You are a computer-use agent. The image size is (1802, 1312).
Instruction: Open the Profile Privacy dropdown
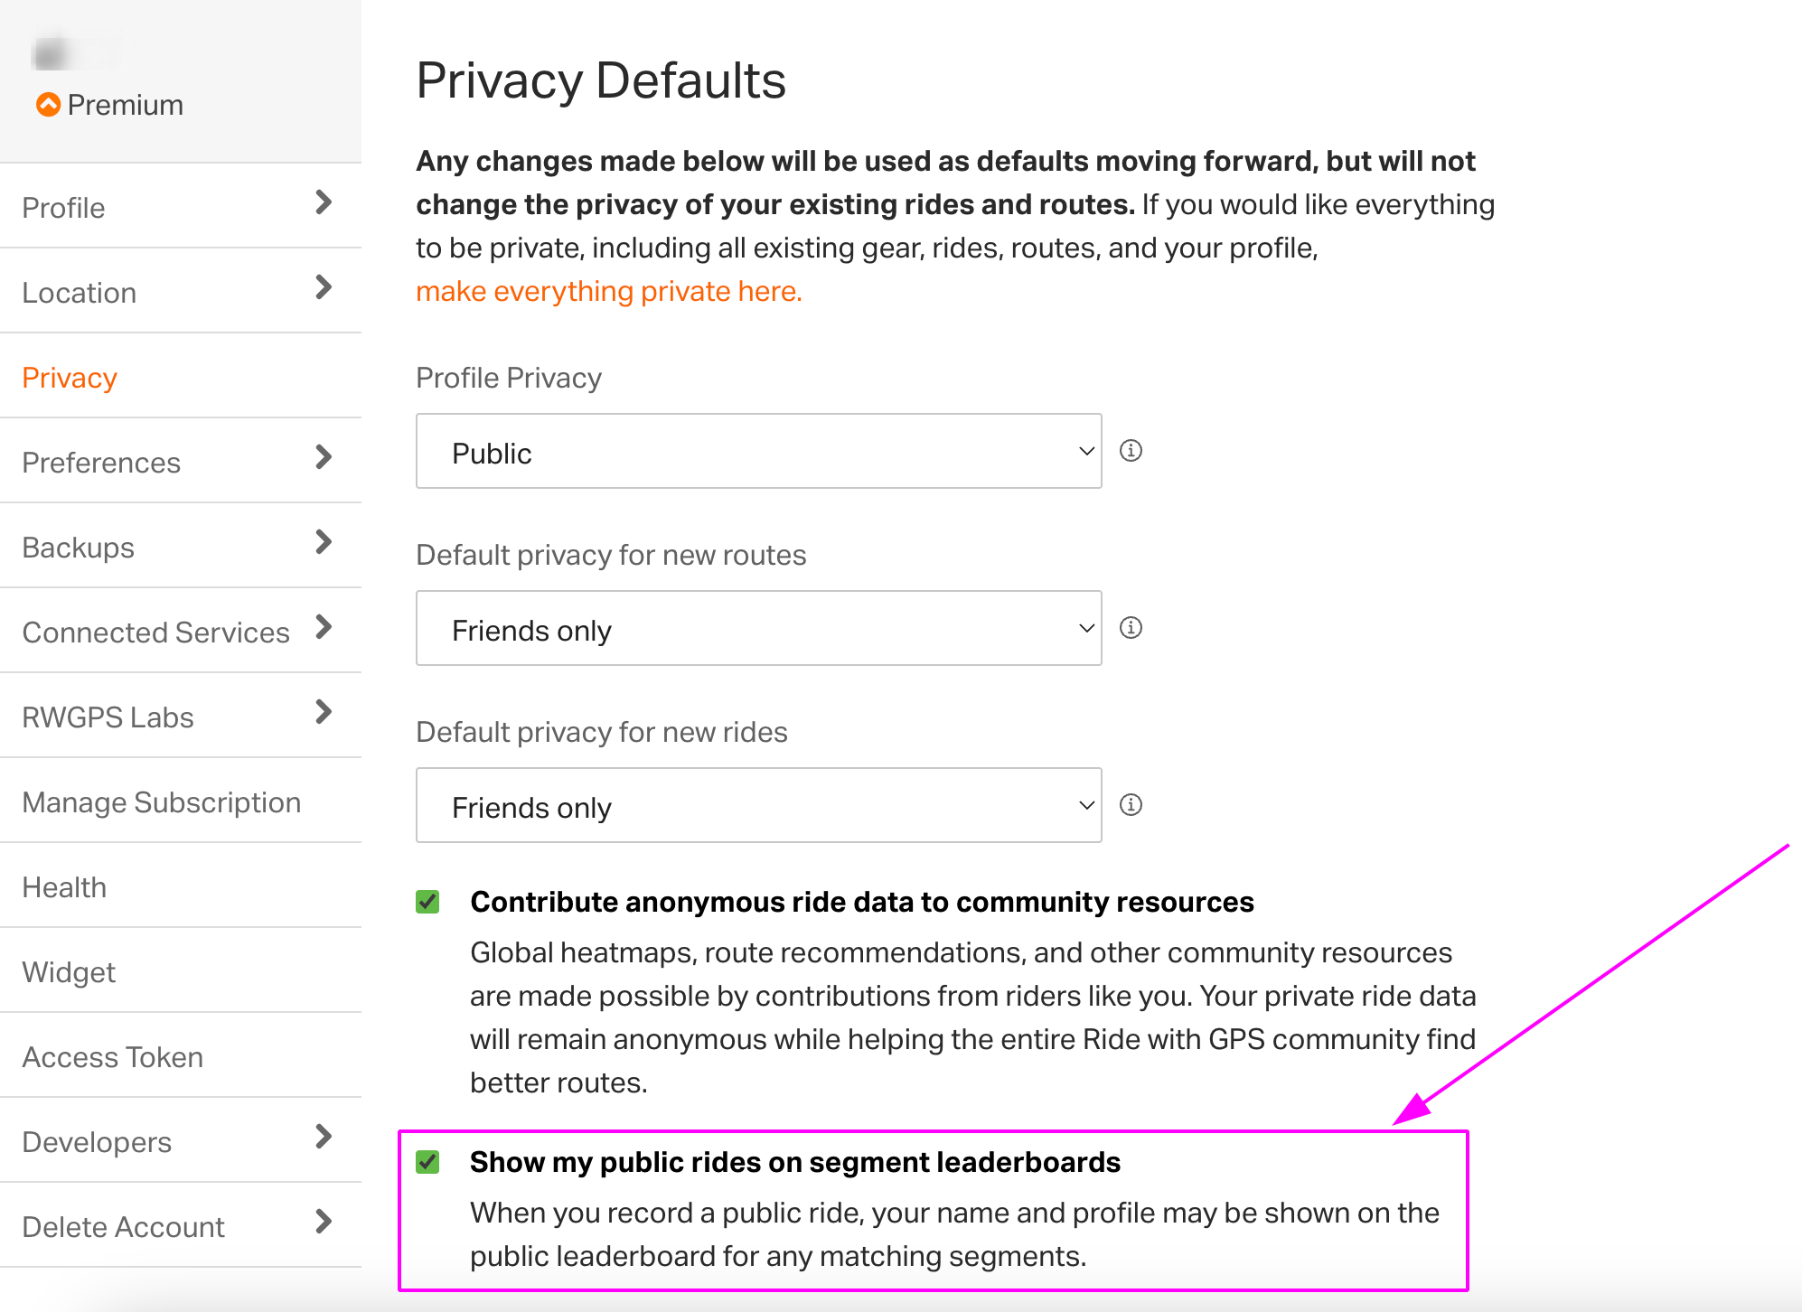click(758, 451)
